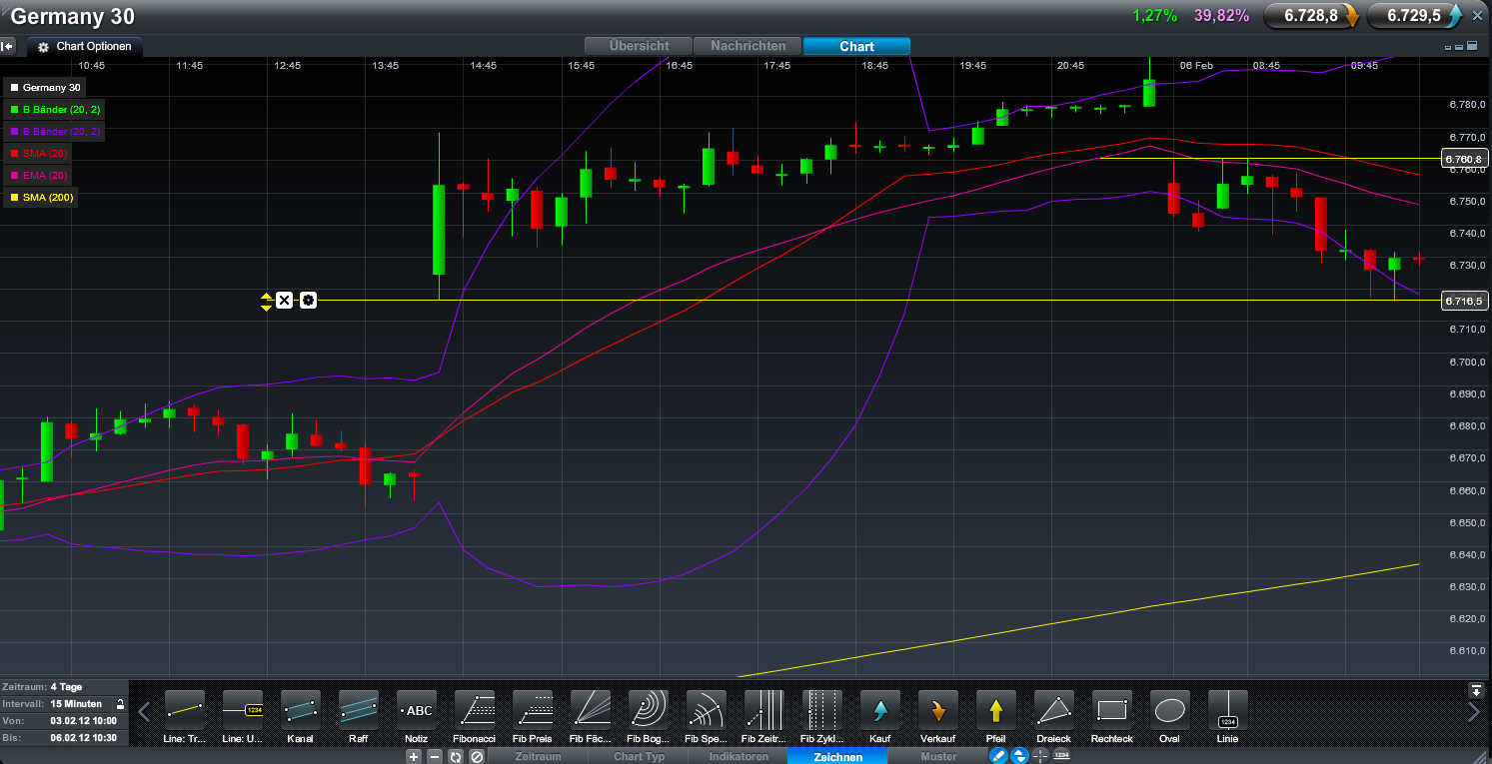Select the Fib Preis tool

tap(533, 716)
